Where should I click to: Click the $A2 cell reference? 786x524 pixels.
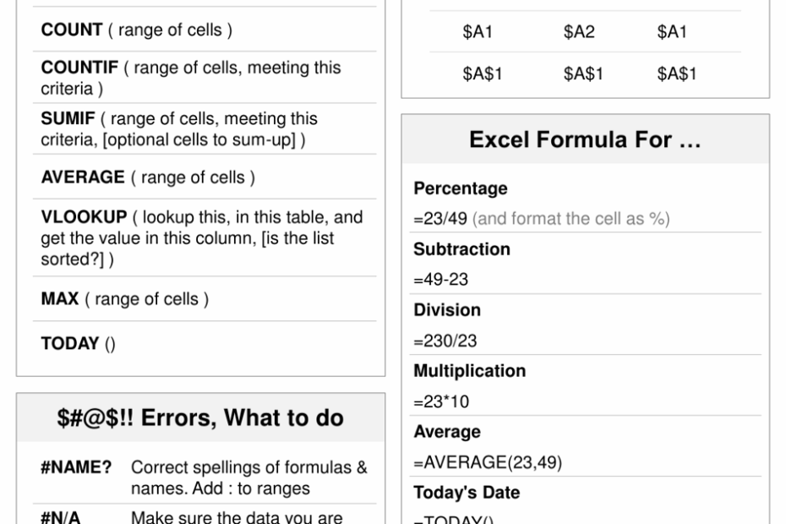click(580, 33)
